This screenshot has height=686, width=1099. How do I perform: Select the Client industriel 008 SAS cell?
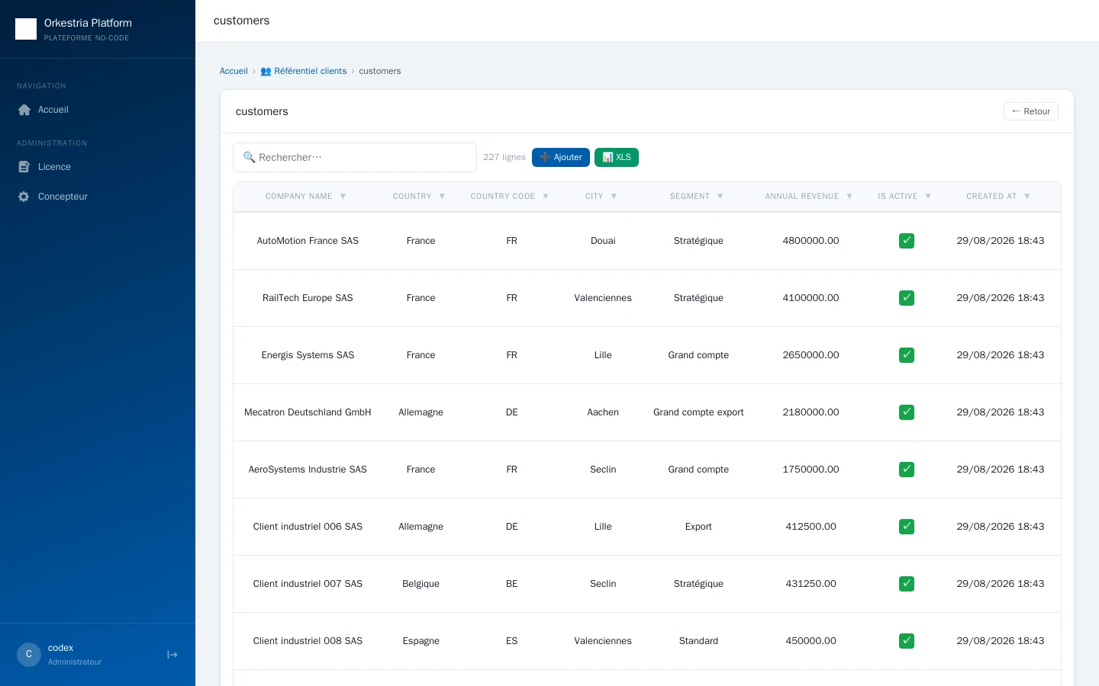pyautogui.click(x=308, y=641)
